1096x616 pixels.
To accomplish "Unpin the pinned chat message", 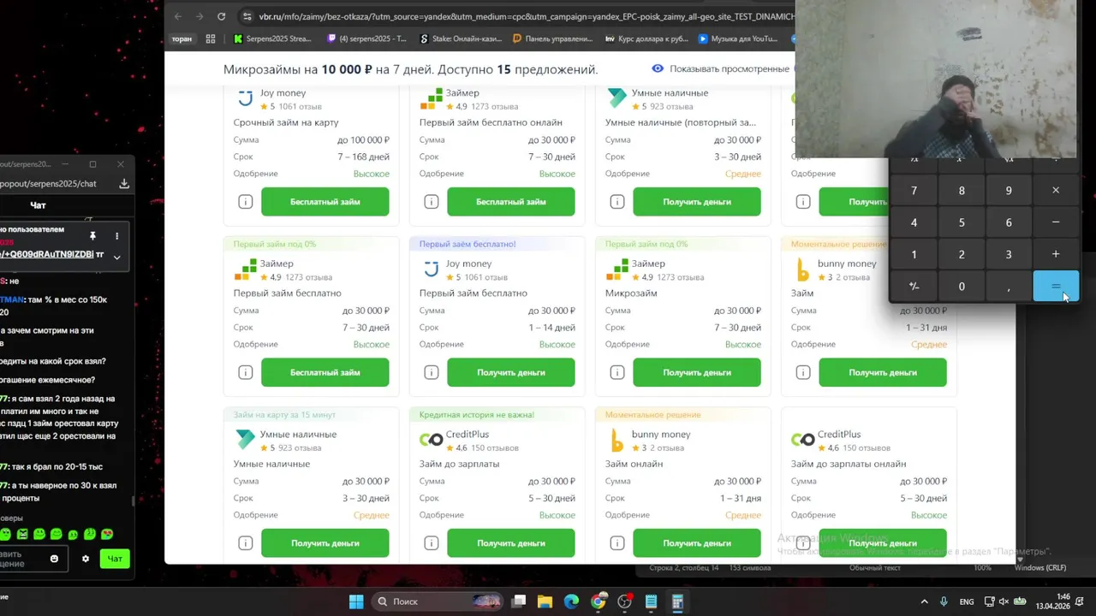I will (92, 235).
